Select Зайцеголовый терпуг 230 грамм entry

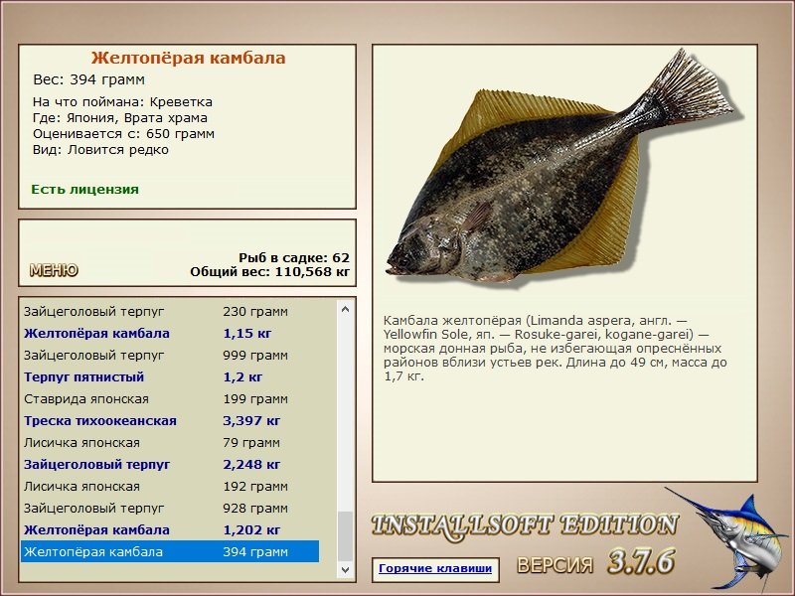pos(169,311)
